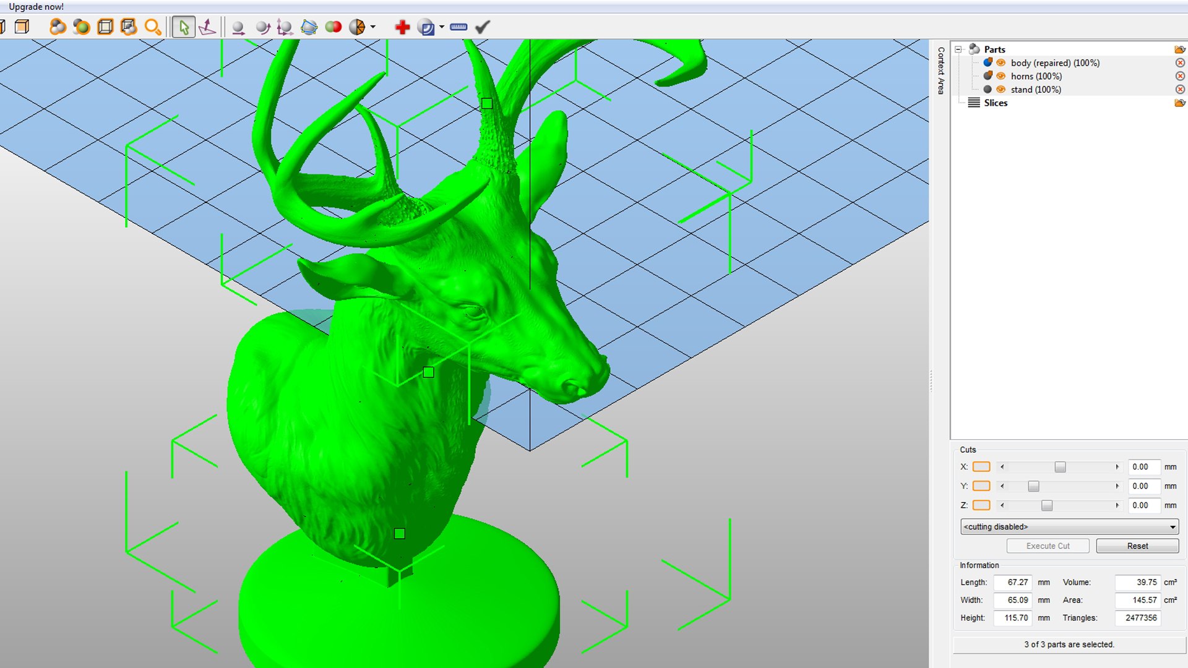Click the Width value 65.09
1188x668 pixels.
point(1013,600)
